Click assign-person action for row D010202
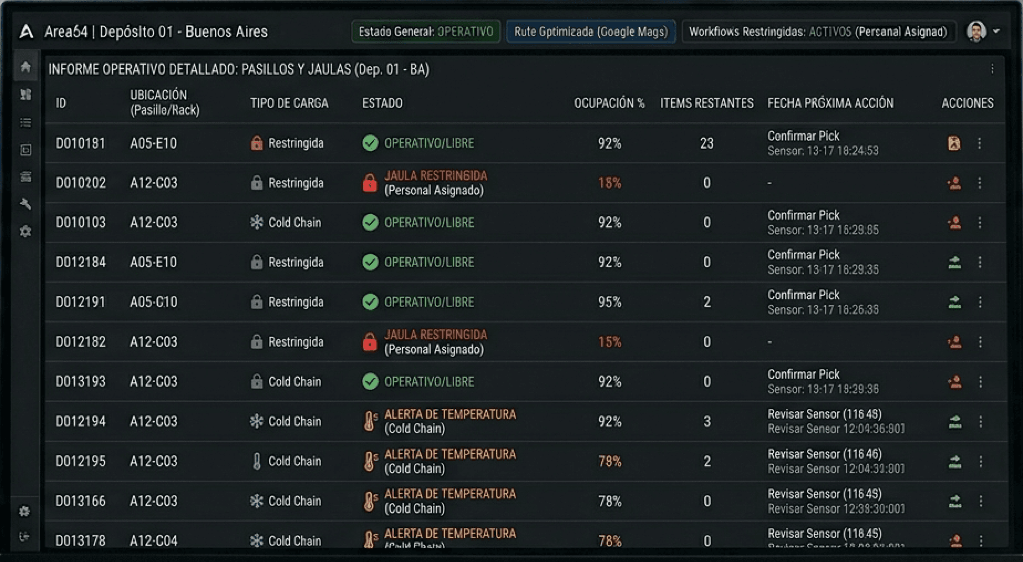This screenshot has height=562, width=1023. click(x=954, y=183)
